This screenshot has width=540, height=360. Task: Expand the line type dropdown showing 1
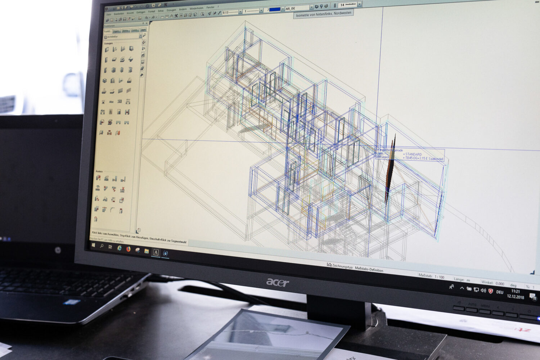coord(261,11)
